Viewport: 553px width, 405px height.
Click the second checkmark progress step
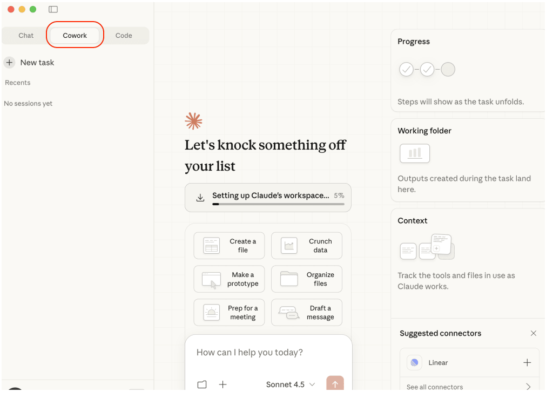(427, 70)
